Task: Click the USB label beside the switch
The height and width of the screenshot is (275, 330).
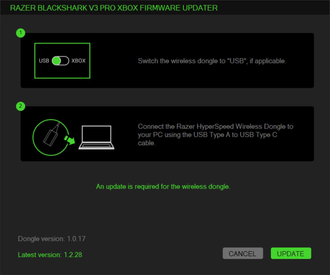Action: 44,61
